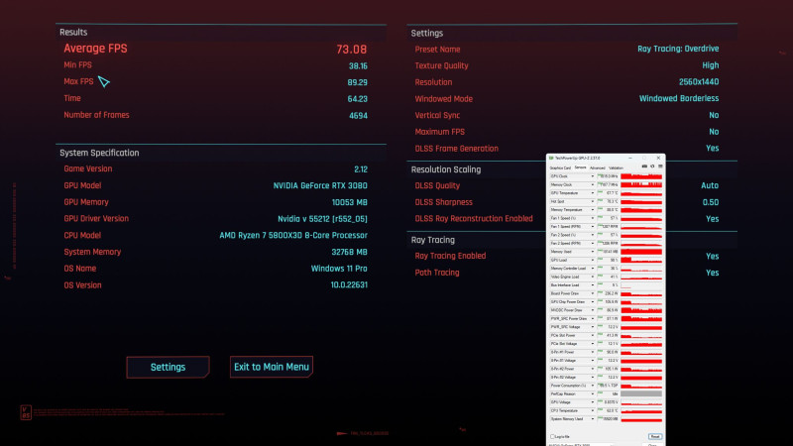Click the Hot Spot value field
793x446 pixels.
coord(608,202)
